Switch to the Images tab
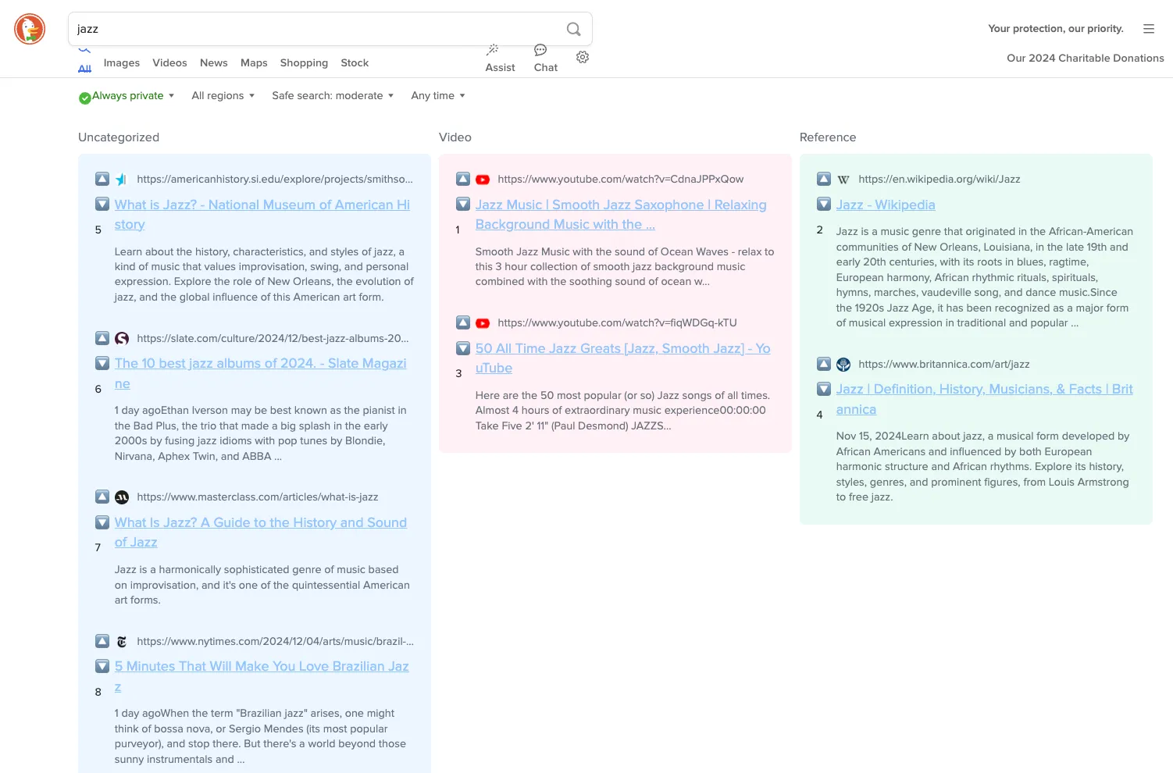Image resolution: width=1173 pixels, height=773 pixels. pos(122,63)
